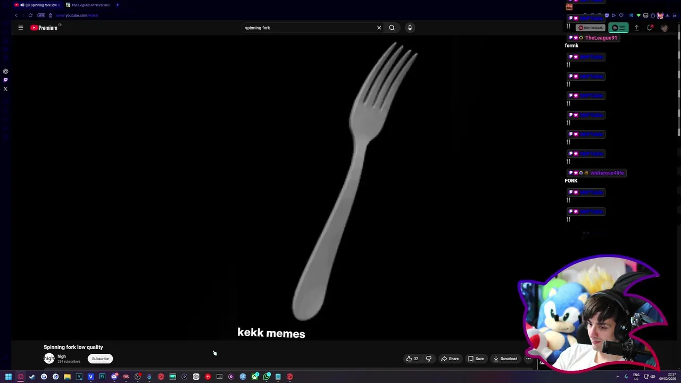Open WhatsApp from the taskbar
Screen dimensions: 681x383
tap(266, 377)
